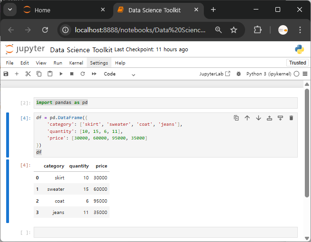This screenshot has width=311, height=242.
Task: Open the View menu
Action: pyautogui.click(x=41, y=63)
